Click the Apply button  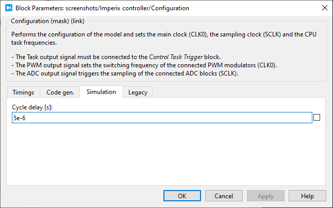(265, 196)
